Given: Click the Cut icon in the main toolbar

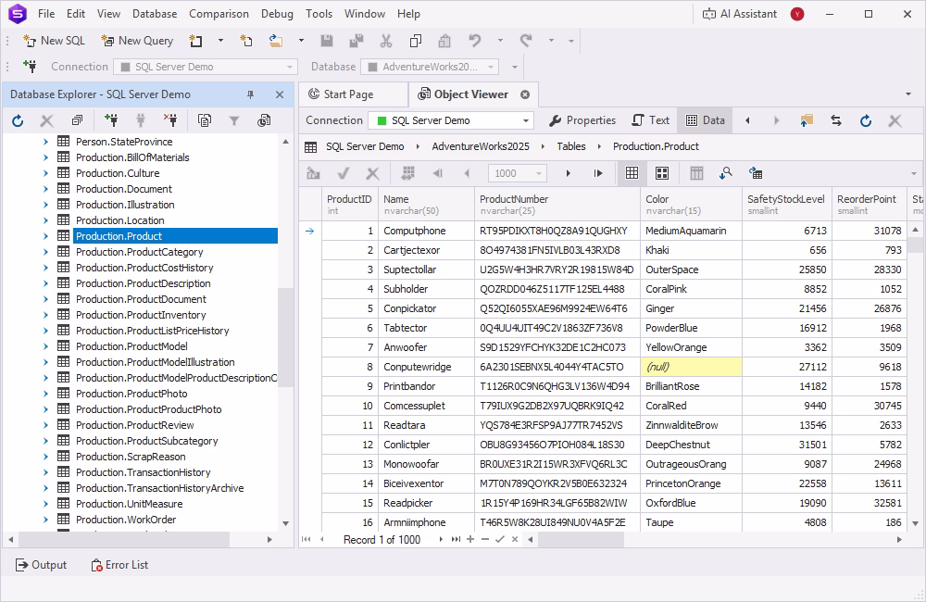Looking at the screenshot, I should pyautogui.click(x=385, y=41).
